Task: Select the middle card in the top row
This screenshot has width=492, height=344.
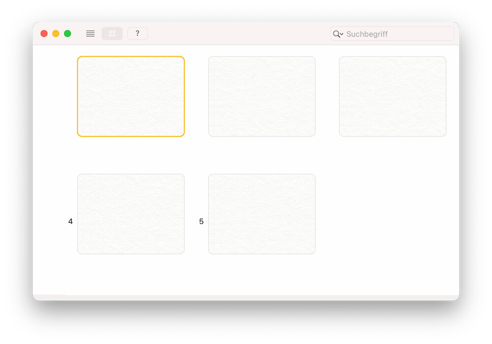Action: pos(262,96)
